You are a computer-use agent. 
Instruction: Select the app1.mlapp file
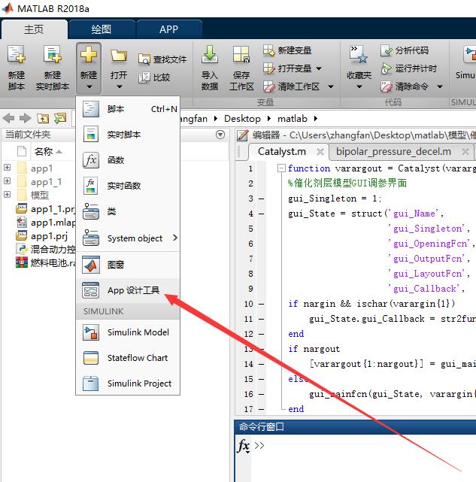point(45,223)
